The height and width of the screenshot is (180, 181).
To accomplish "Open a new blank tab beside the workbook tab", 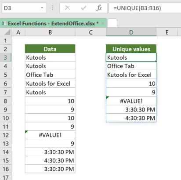I will coord(112,23).
